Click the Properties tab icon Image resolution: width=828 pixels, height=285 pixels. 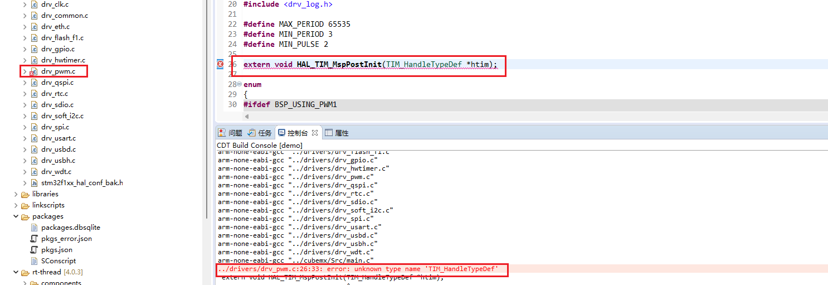329,133
